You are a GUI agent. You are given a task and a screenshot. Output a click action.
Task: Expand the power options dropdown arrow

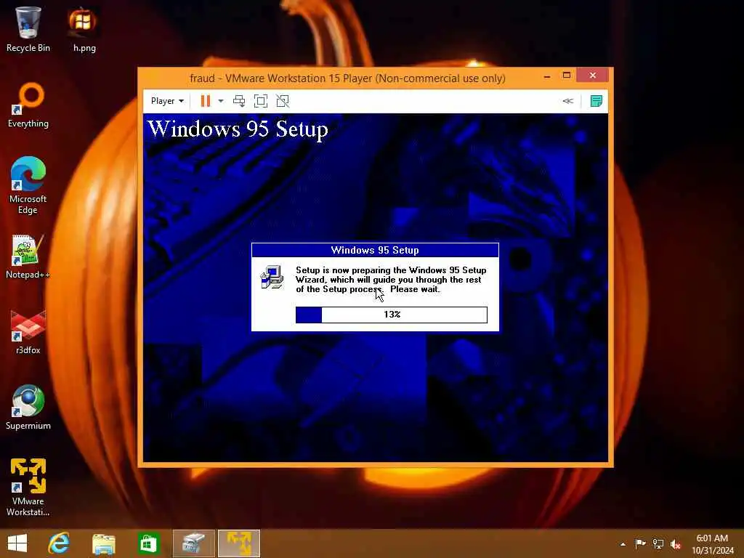coord(221,101)
